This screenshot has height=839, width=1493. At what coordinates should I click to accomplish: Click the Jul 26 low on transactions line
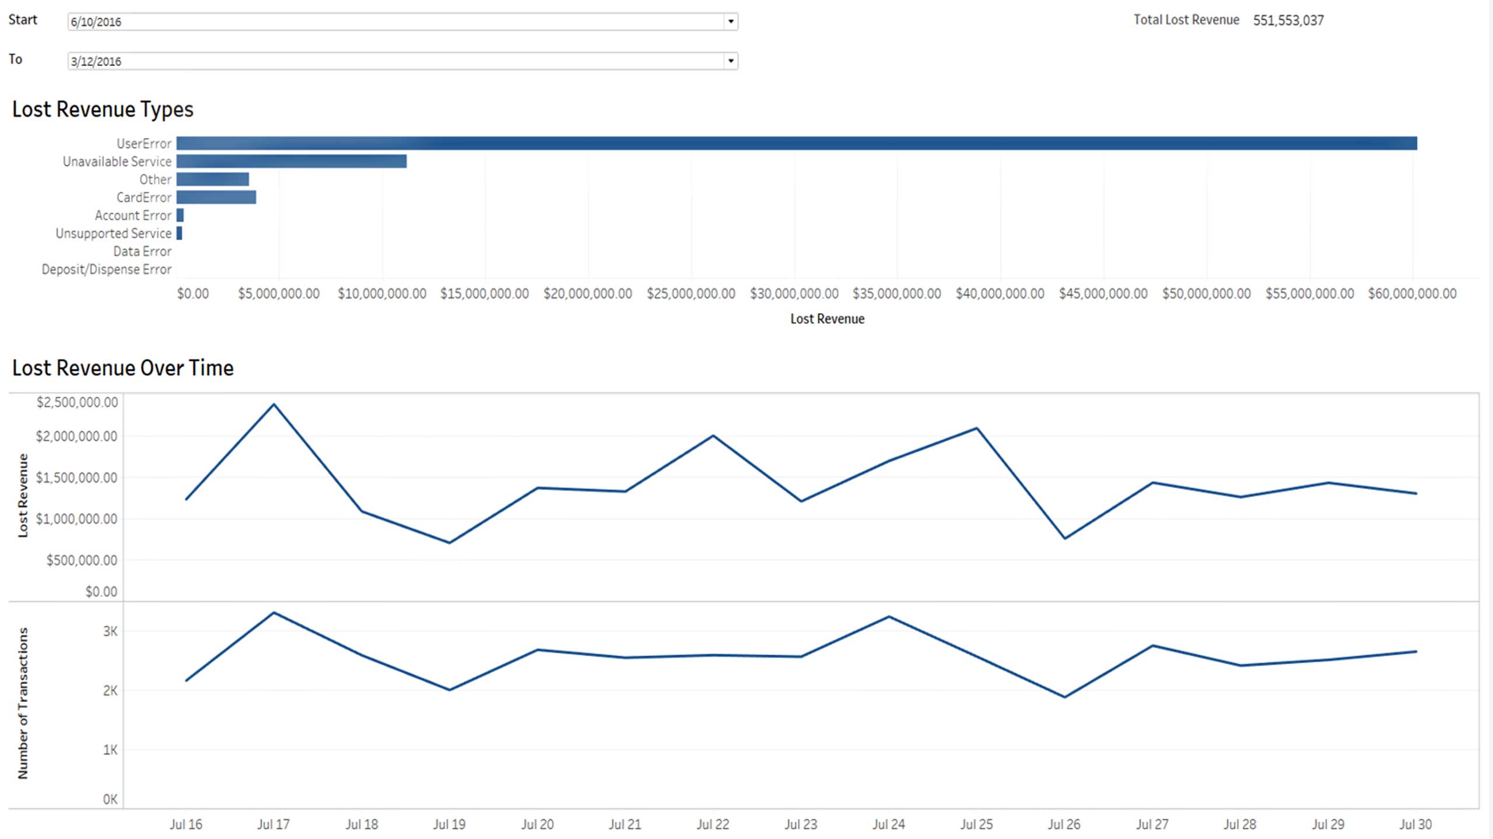[1065, 697]
